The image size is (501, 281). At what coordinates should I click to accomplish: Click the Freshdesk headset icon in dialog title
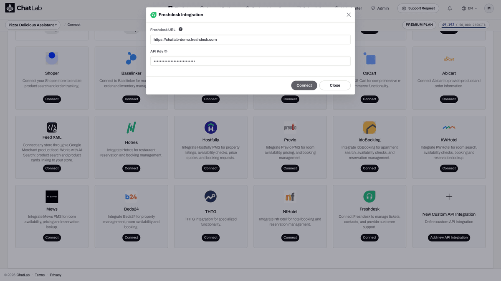pyautogui.click(x=153, y=15)
